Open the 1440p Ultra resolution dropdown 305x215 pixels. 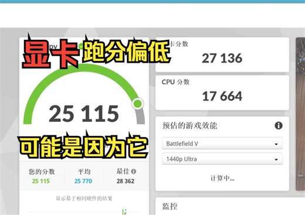tap(222, 159)
